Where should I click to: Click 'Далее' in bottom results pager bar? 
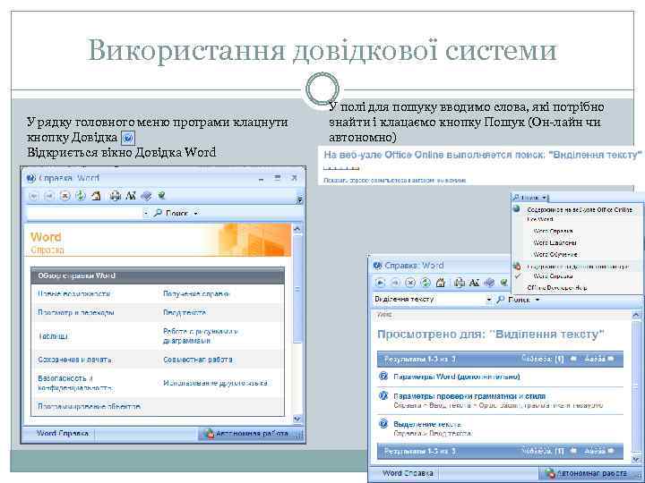click(599, 451)
